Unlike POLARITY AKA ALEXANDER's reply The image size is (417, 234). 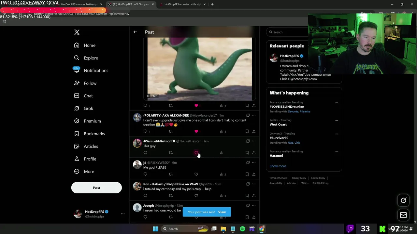[196, 131]
